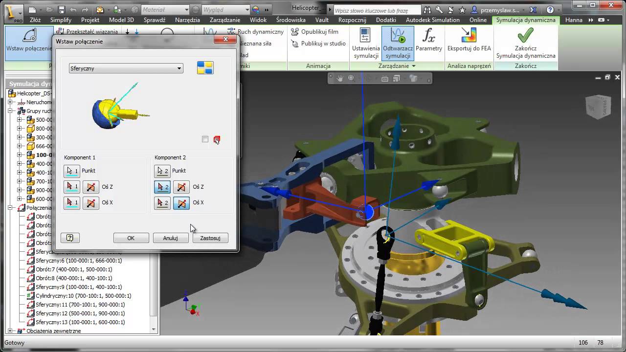Click Anuluj in Wstaw połączenie dialog

[170, 238]
